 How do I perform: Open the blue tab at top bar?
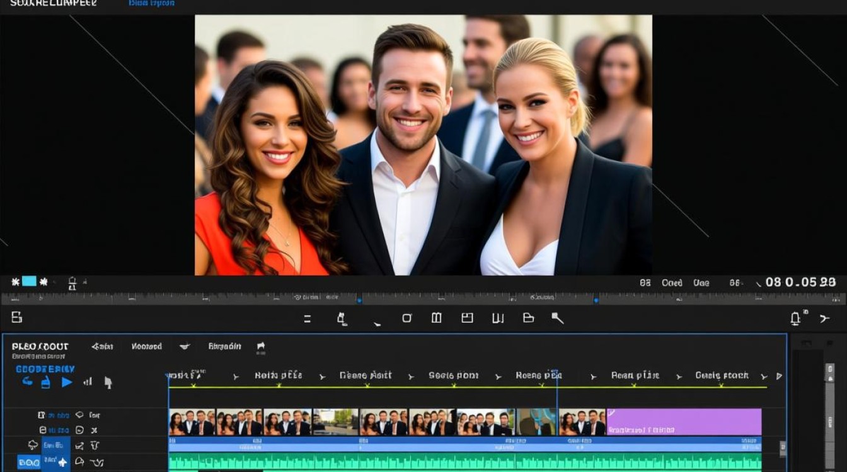152,3
